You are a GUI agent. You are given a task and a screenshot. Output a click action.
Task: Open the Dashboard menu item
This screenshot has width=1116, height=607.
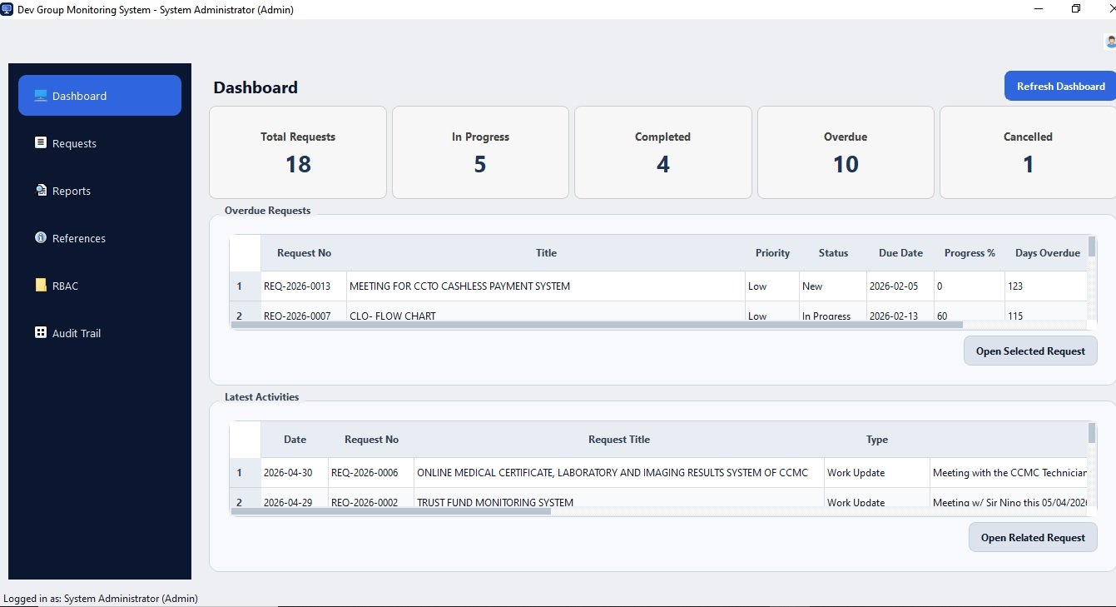click(100, 96)
